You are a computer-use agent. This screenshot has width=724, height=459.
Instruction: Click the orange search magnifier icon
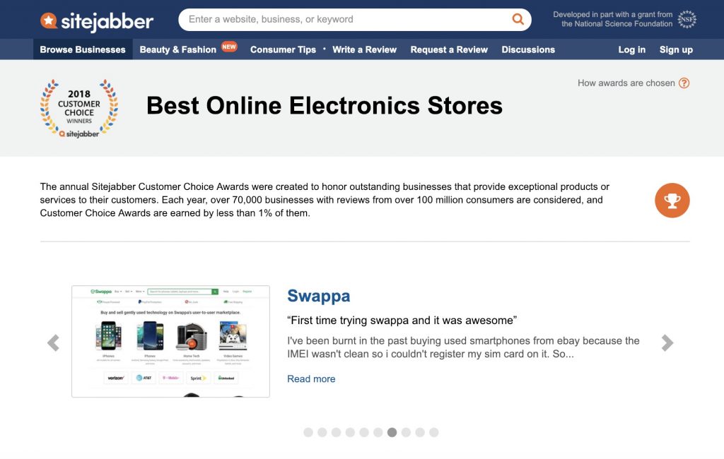(518, 19)
